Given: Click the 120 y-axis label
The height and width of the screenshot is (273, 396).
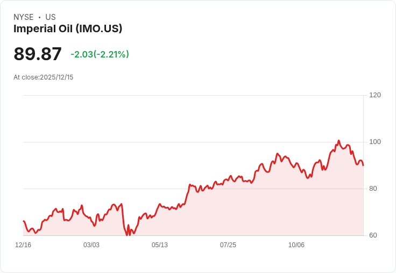Looking at the screenshot, I should pos(375,95).
